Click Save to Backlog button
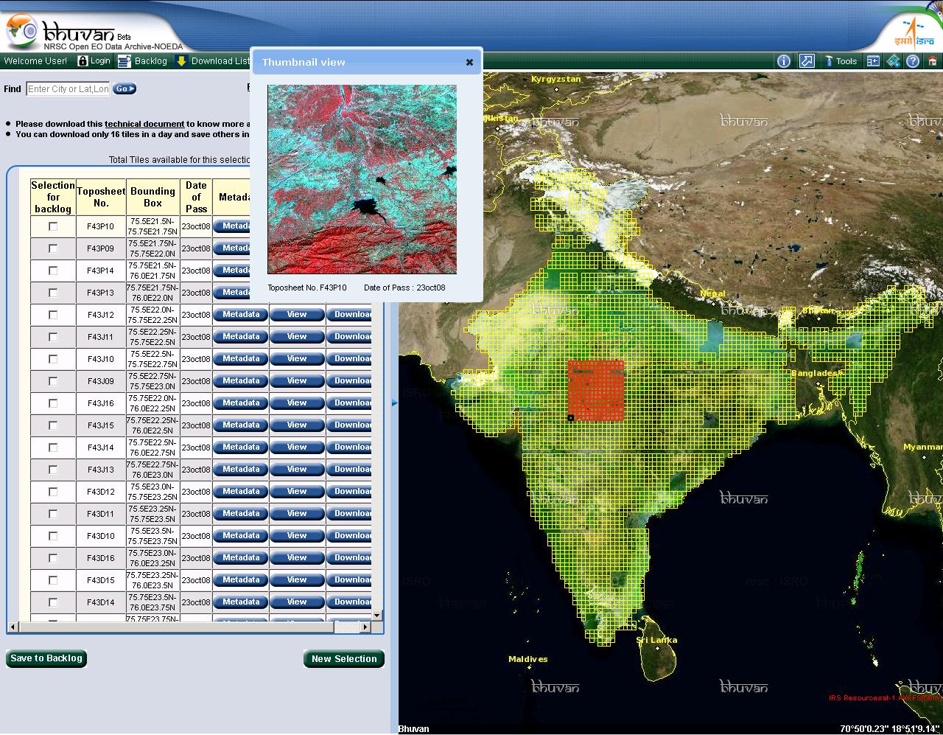This screenshot has height=735, width=943. [46, 658]
